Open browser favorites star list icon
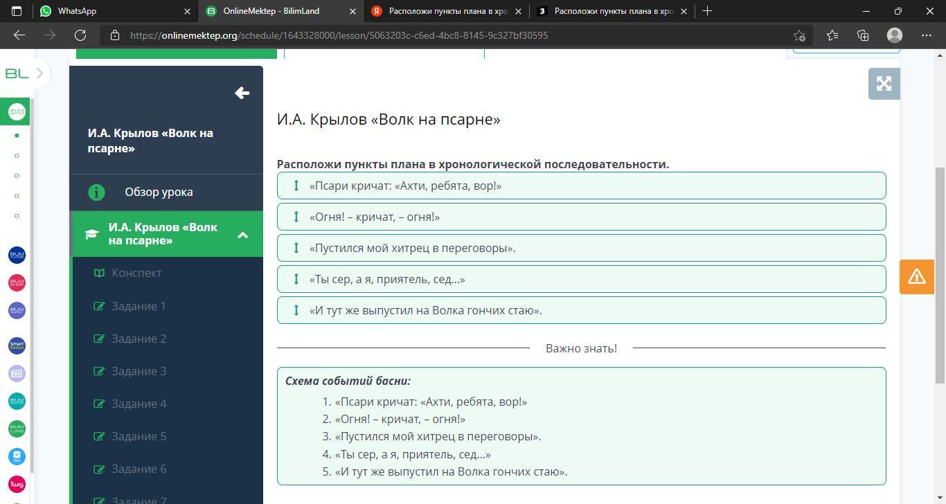Screen dimensions: 946x504 (x=832, y=35)
